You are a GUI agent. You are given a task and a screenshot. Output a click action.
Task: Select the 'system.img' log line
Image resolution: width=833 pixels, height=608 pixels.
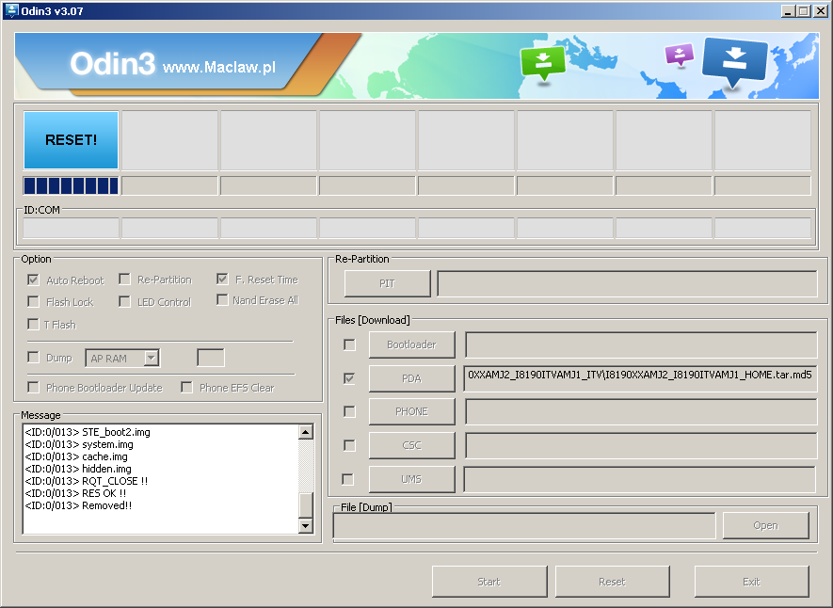pyautogui.click(x=79, y=444)
